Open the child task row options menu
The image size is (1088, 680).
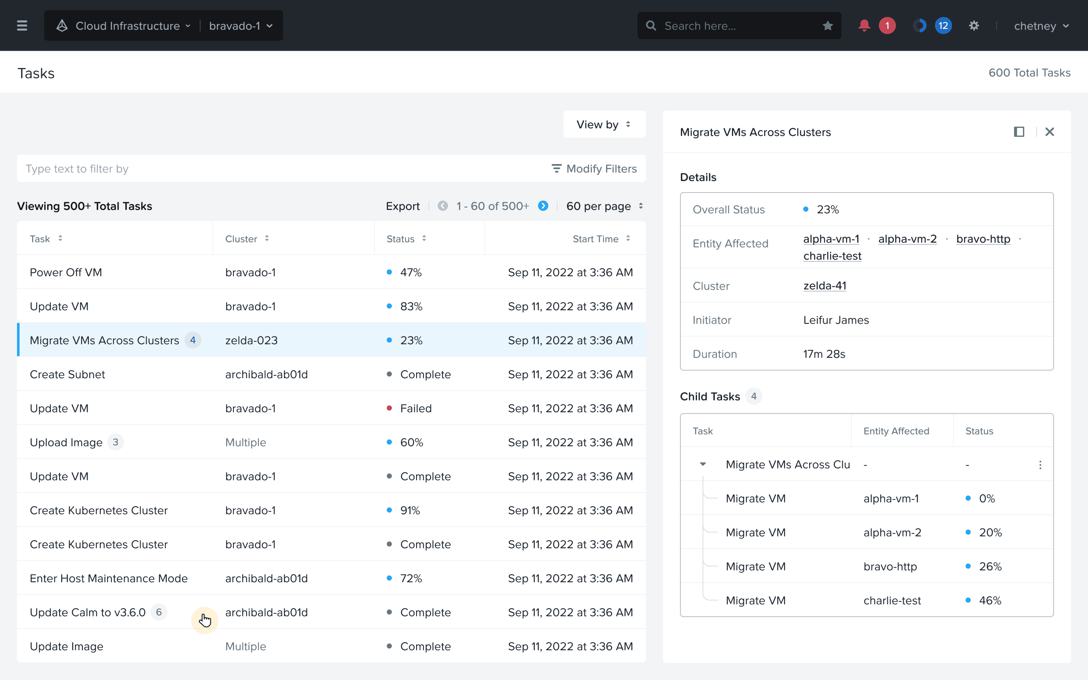pyautogui.click(x=1040, y=465)
